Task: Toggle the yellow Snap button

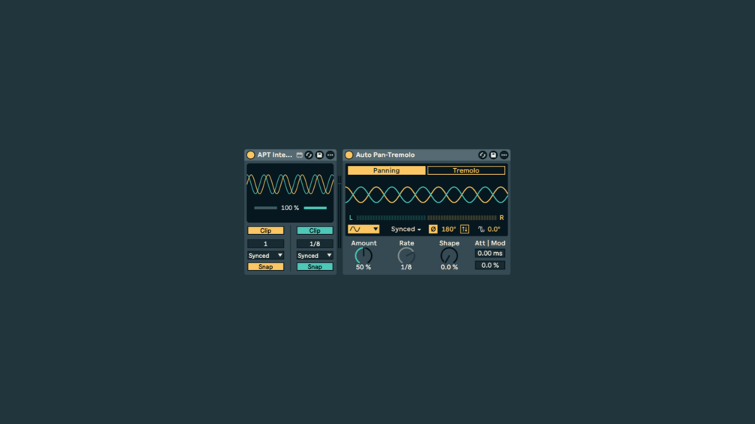Action: click(x=266, y=267)
